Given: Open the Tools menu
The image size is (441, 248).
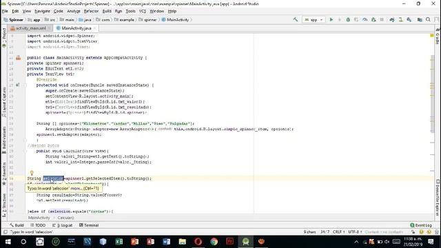Looking at the screenshot, I should coord(130,11).
